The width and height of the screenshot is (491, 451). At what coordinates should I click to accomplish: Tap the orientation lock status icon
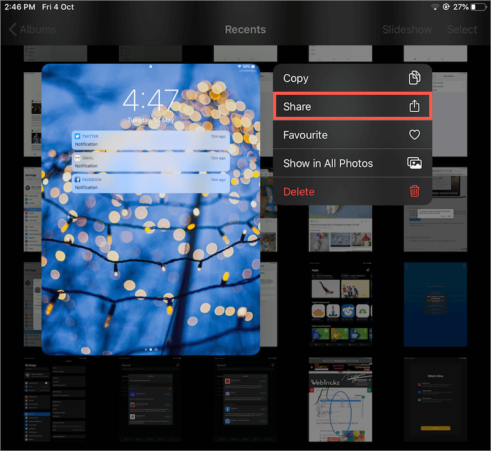(446, 7)
